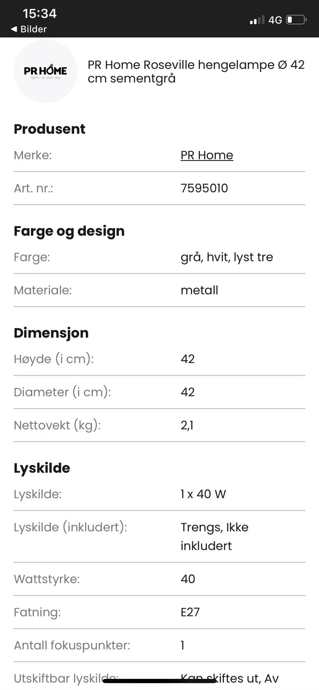The width and height of the screenshot is (319, 690).
Task: Tap the 15:34 clock in status bar
Action: pyautogui.click(x=40, y=13)
